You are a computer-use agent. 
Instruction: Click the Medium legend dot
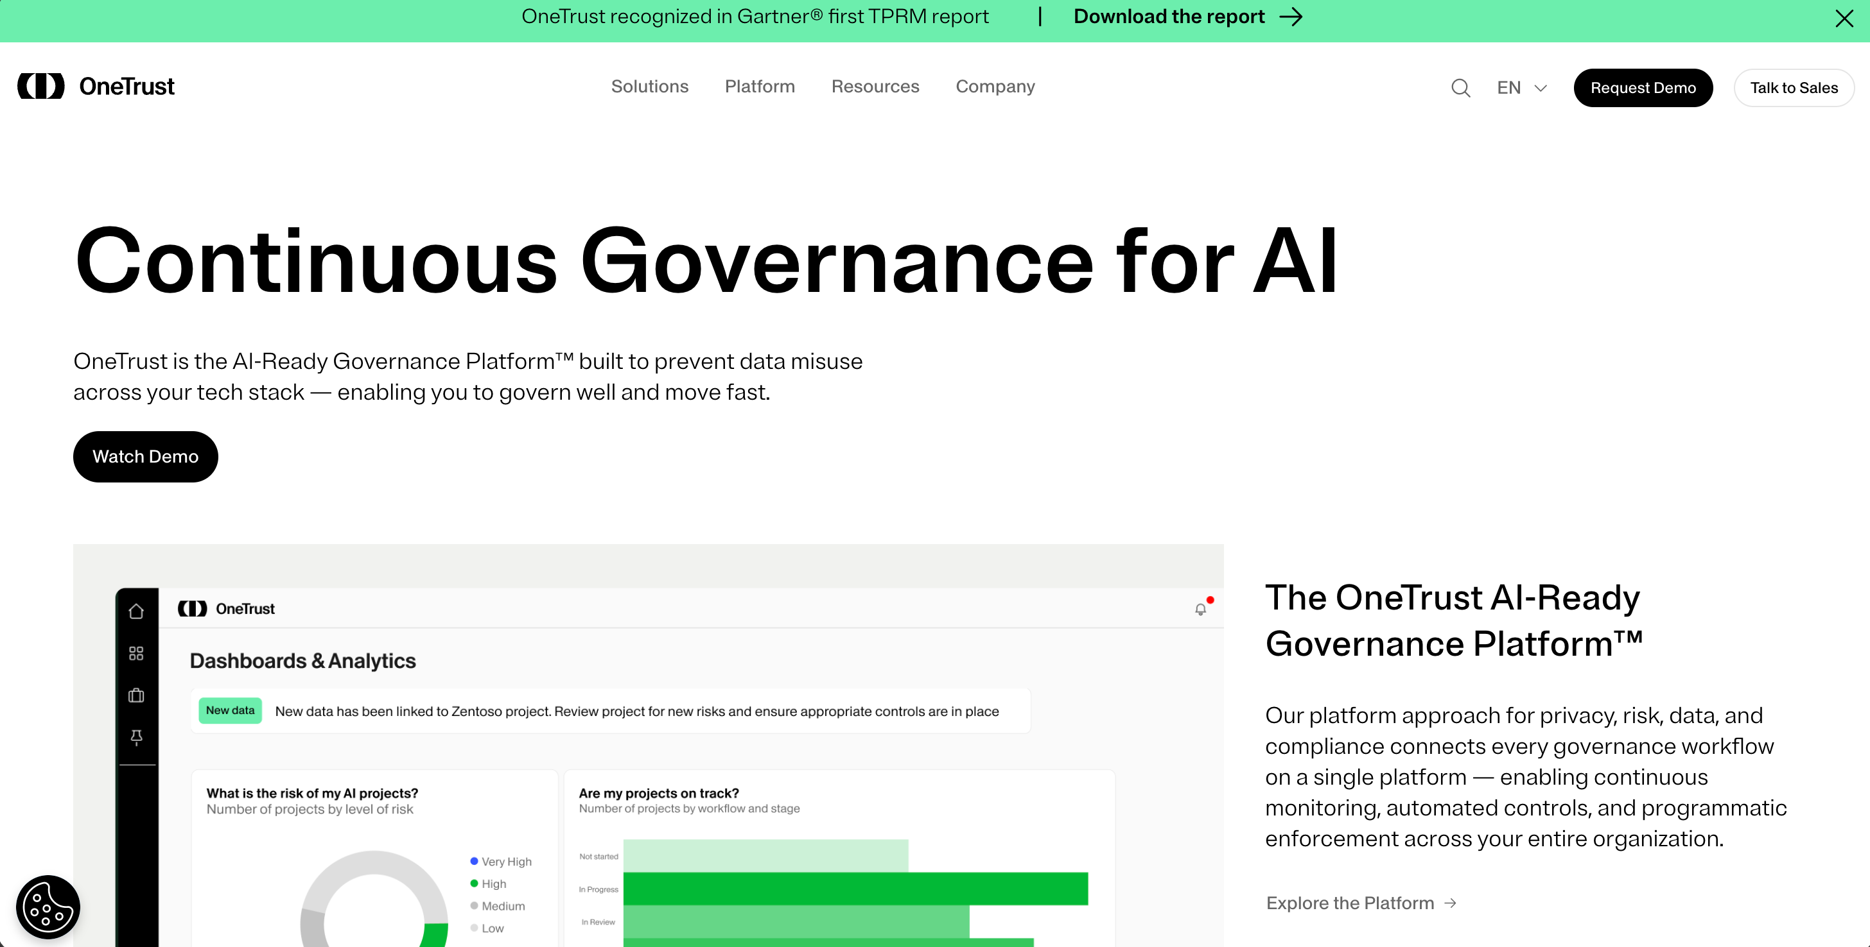[x=474, y=906]
